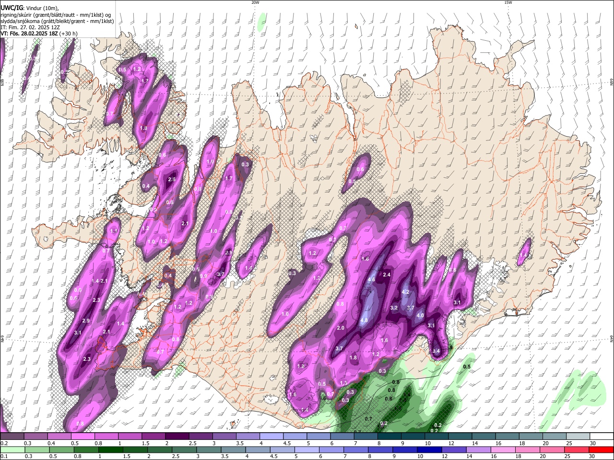Click the "IT: Fim. 27. 02. 2025 12Z" line
The height and width of the screenshot is (460, 614).
tap(31, 28)
